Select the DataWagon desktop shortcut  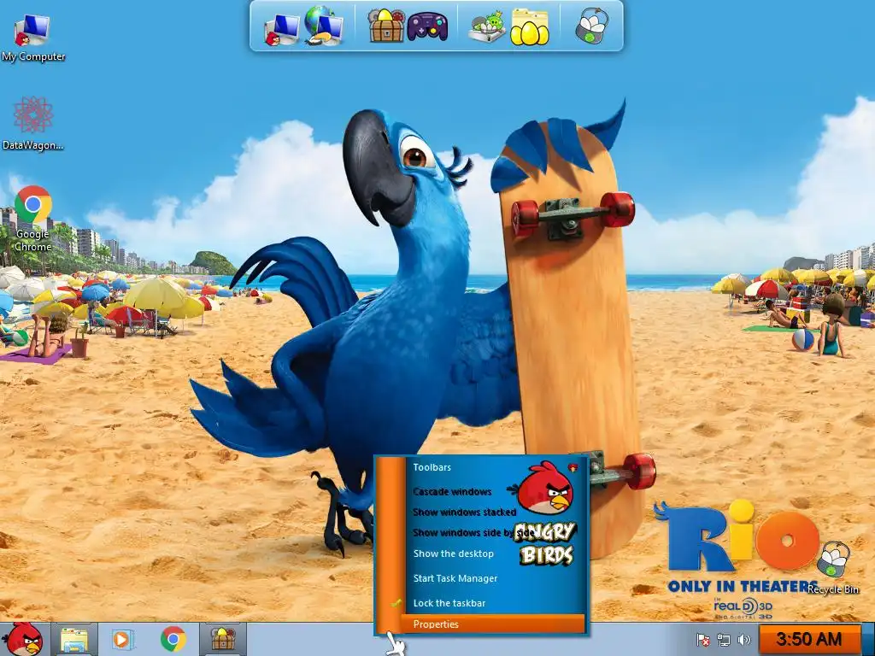coord(33,123)
